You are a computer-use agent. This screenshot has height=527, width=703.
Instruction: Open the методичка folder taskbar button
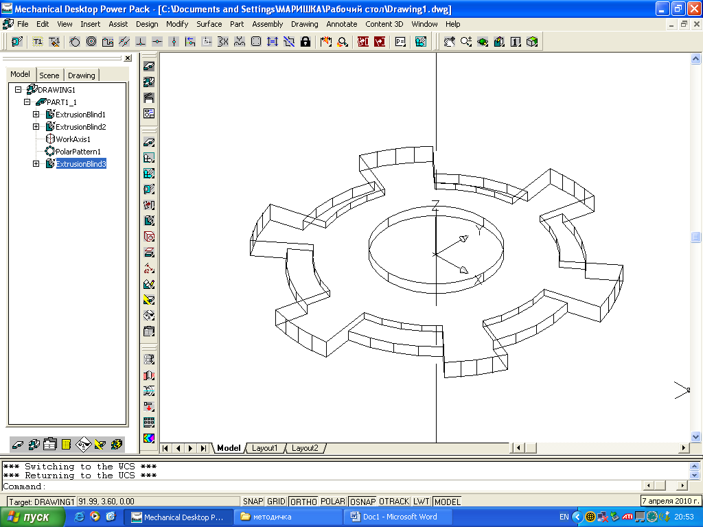[x=288, y=517]
